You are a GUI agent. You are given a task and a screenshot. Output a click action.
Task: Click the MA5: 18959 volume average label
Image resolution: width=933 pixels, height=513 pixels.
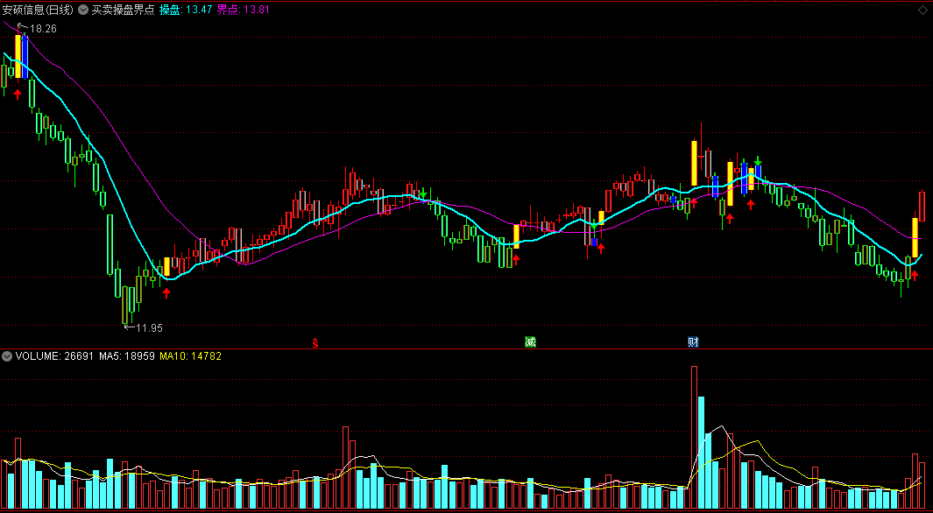point(127,356)
